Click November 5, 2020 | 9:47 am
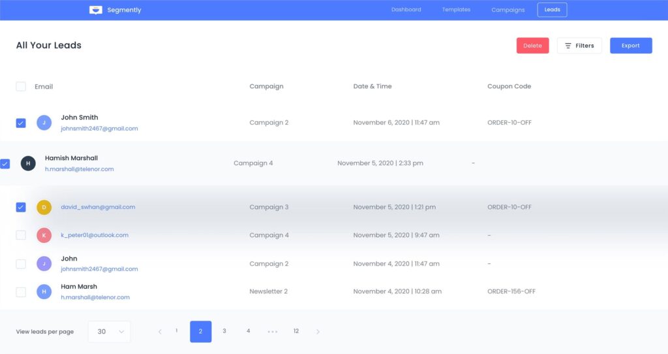 [x=396, y=235]
